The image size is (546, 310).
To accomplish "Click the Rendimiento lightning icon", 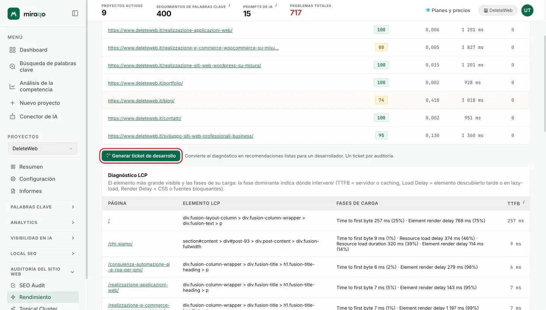I will tap(13, 297).
